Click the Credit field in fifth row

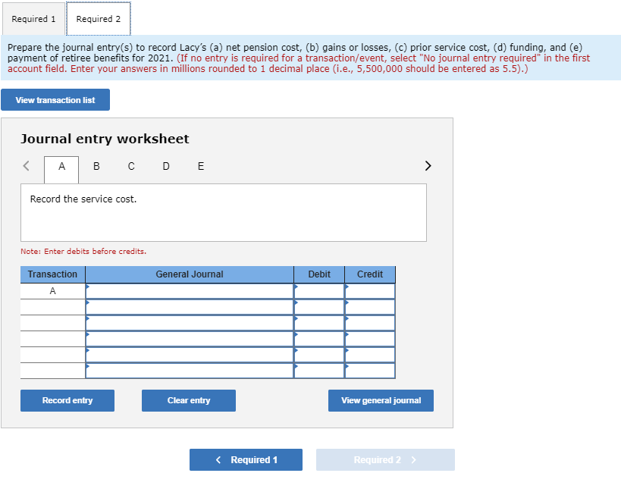pos(370,355)
